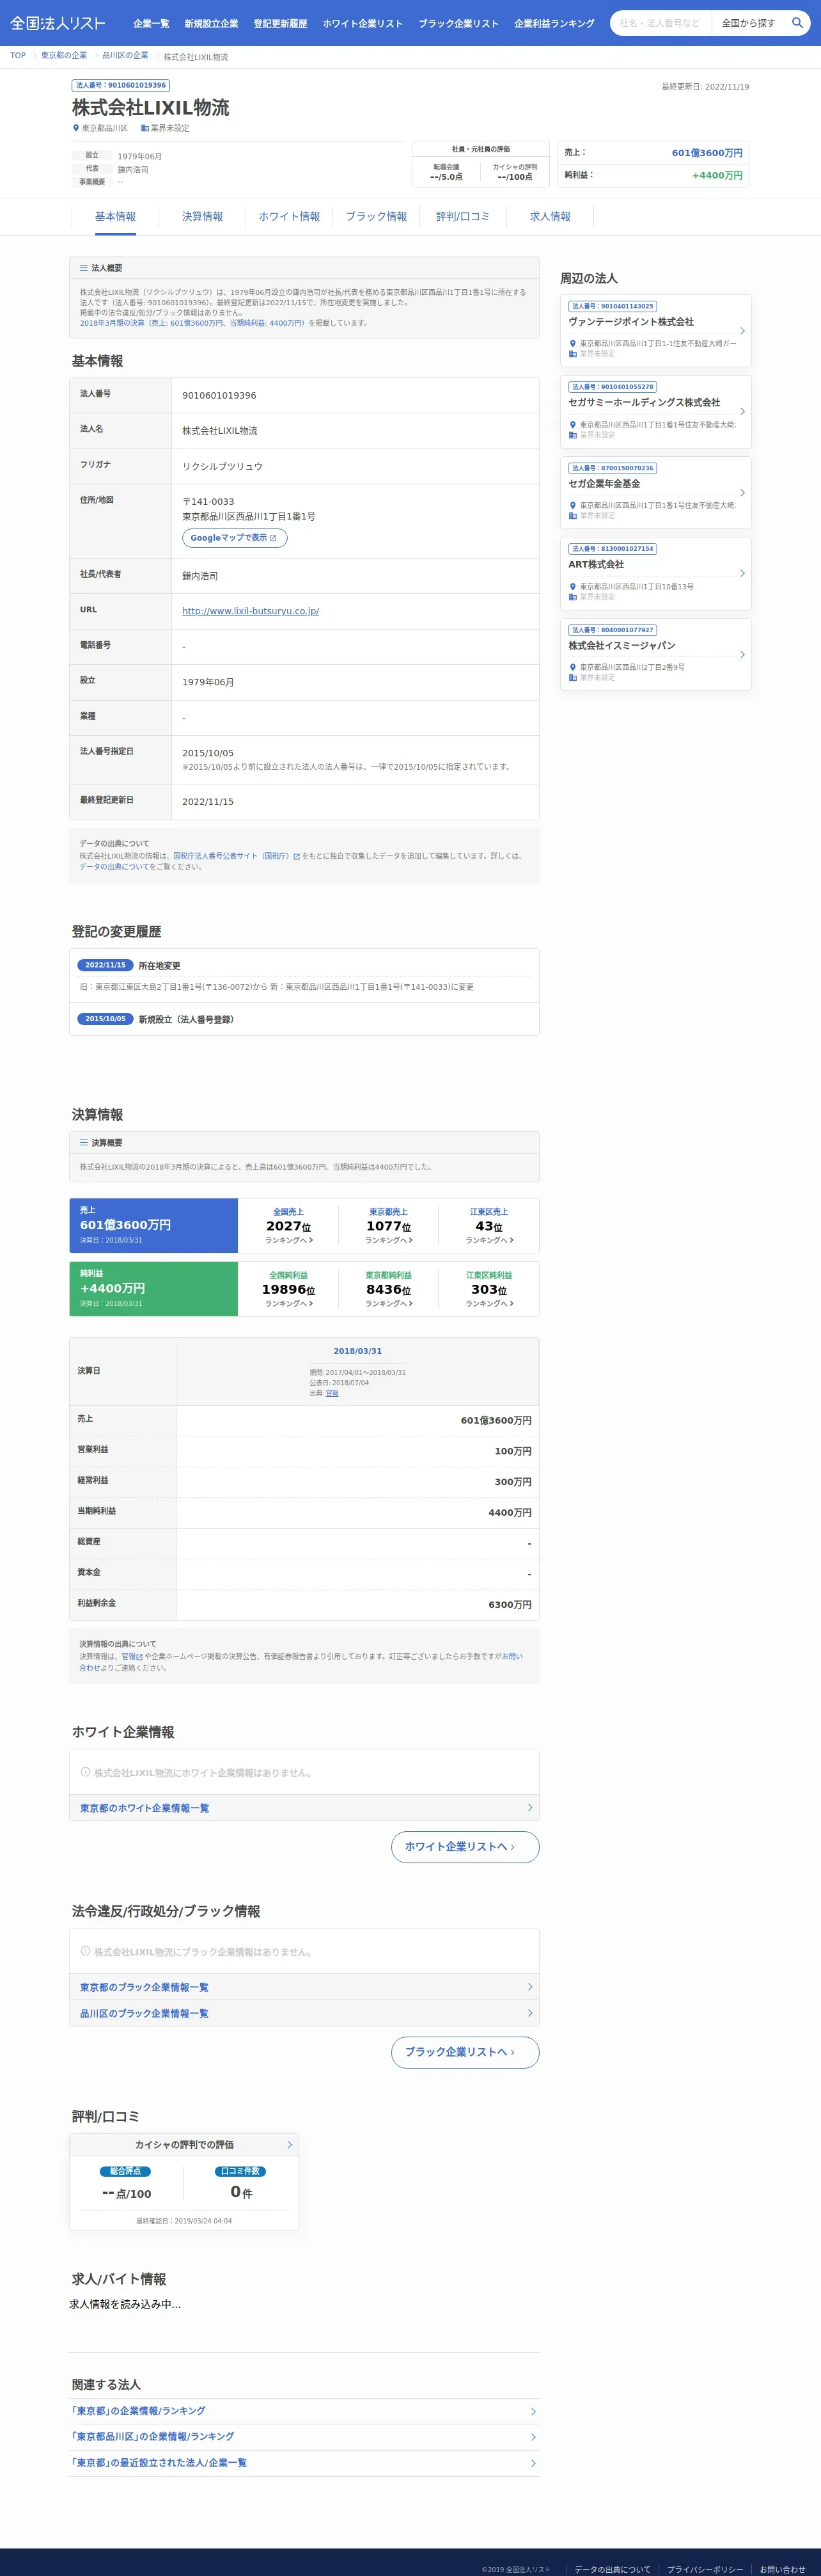Open the 東京都のホワイト企業情報一覧 row

(304, 1808)
